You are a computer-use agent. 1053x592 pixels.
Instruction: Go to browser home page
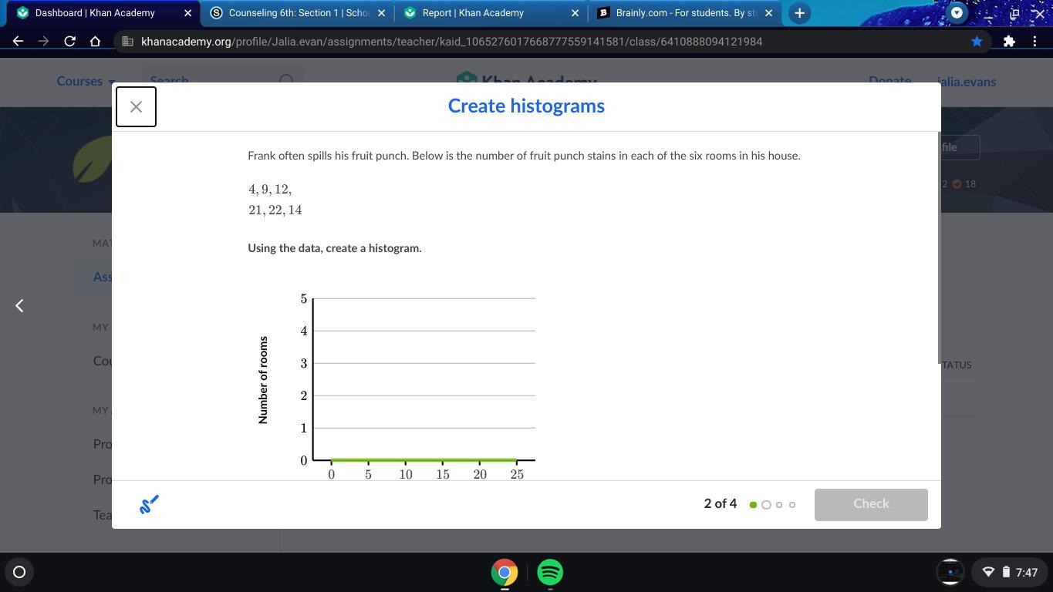pos(95,42)
